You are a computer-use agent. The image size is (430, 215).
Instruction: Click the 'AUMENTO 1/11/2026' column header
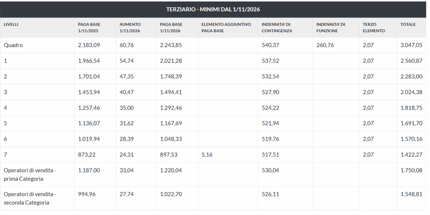pos(130,28)
